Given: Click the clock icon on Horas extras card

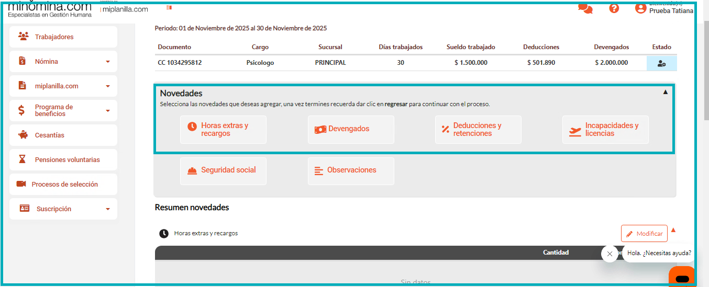Looking at the screenshot, I should point(192,127).
